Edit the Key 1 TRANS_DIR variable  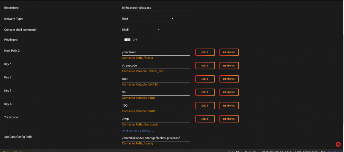[205, 66]
